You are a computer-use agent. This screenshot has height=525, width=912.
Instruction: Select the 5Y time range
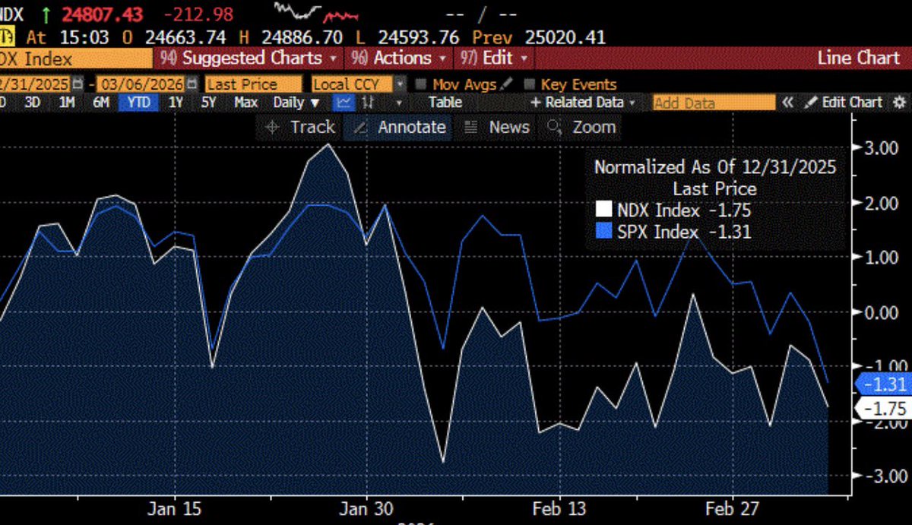pyautogui.click(x=209, y=102)
